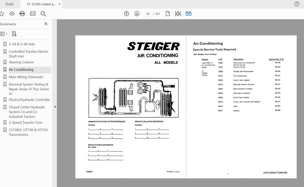Screen dimensions: 304x187
Task: Click the page number field showing 96
Action: [148, 14]
